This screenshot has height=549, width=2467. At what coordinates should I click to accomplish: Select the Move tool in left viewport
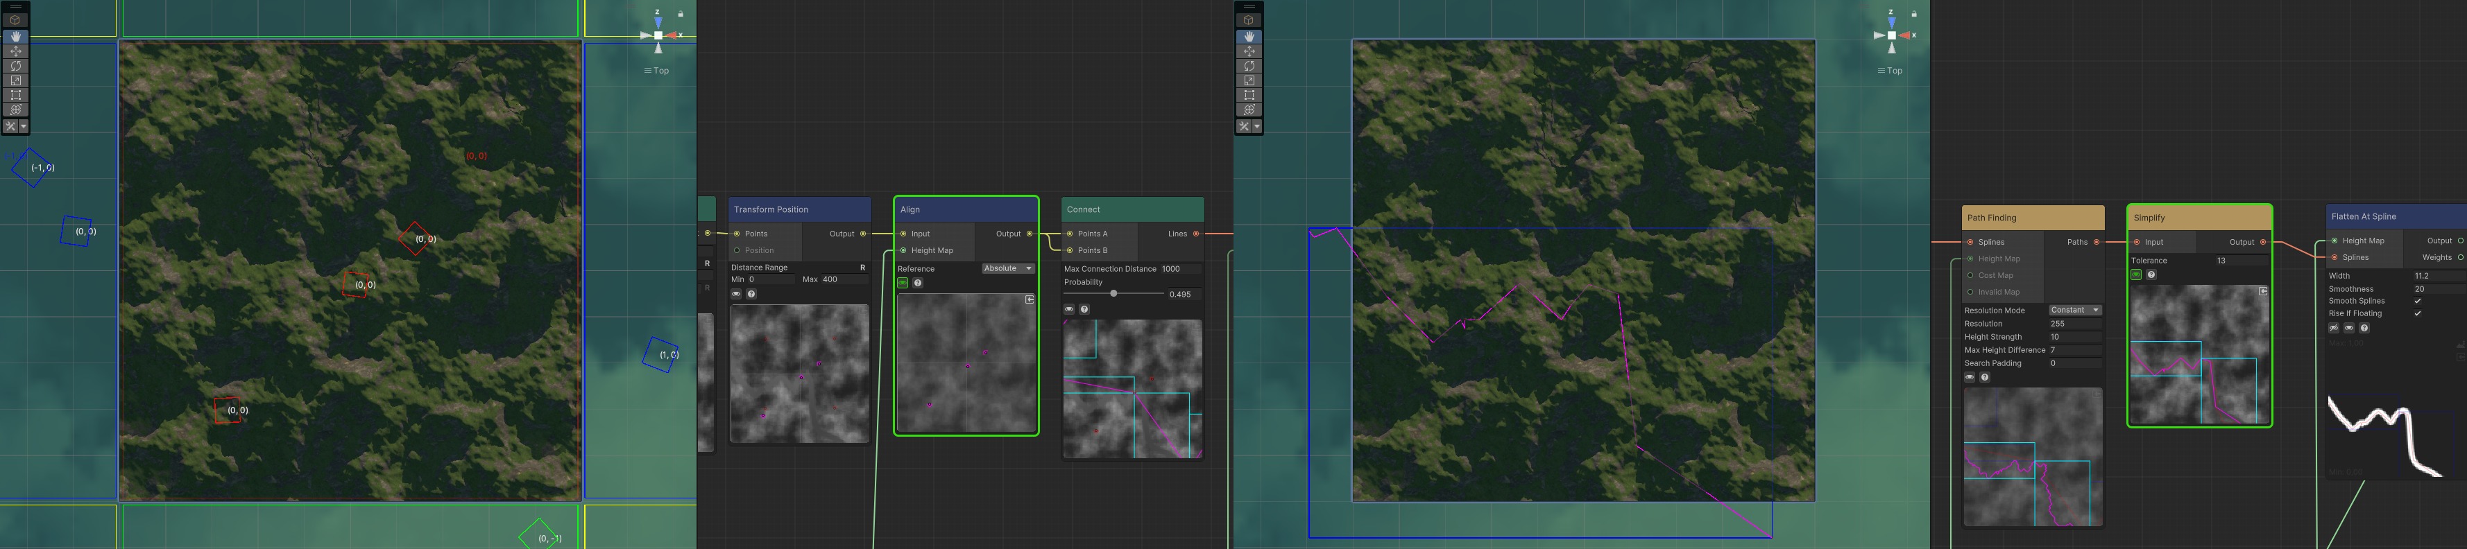click(15, 52)
